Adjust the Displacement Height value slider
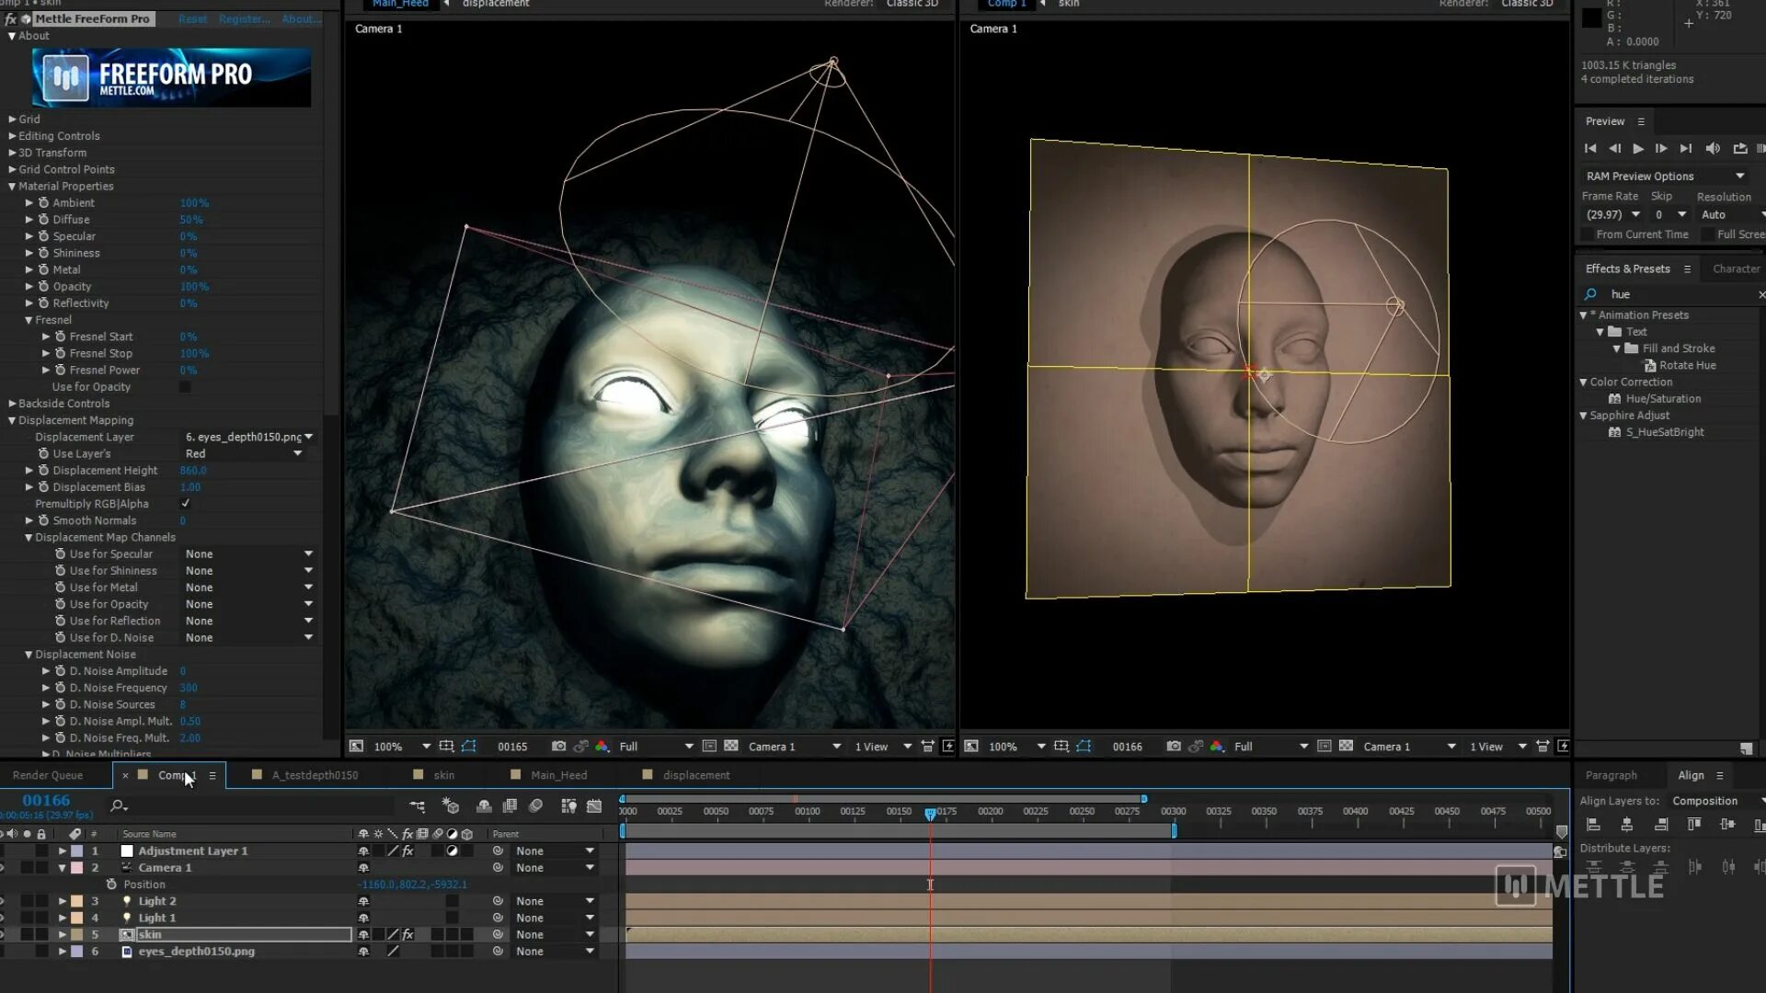Viewport: 1766px width, 993px height. click(x=193, y=471)
